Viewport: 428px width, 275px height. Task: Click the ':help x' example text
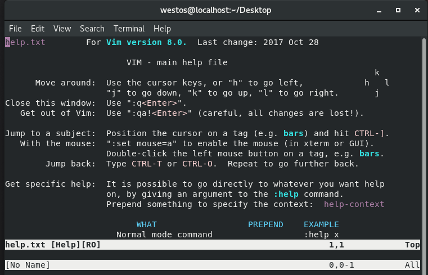click(321, 235)
